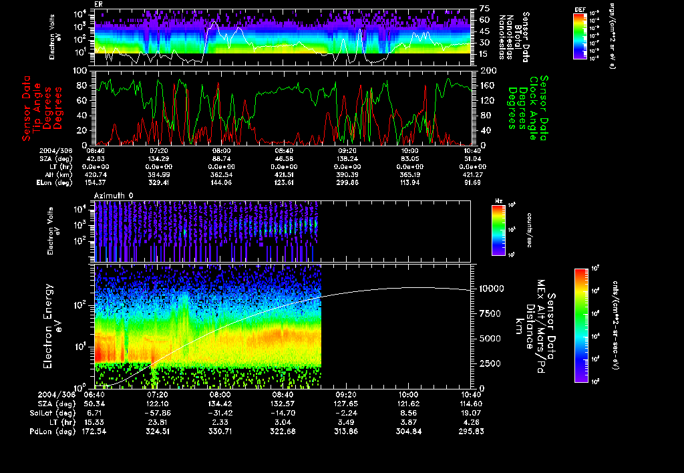Image resolution: width=684 pixels, height=473 pixels.
Task: Click SZA value 138.24
Action: tap(347, 159)
